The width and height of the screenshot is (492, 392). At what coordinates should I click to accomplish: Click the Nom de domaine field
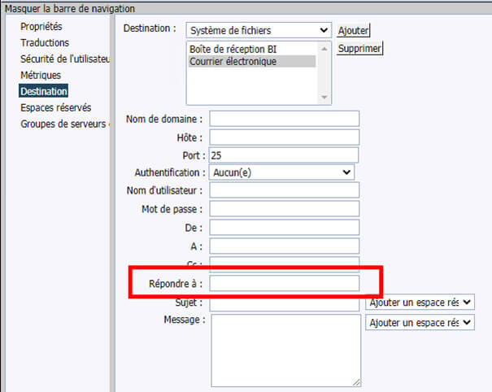click(284, 119)
